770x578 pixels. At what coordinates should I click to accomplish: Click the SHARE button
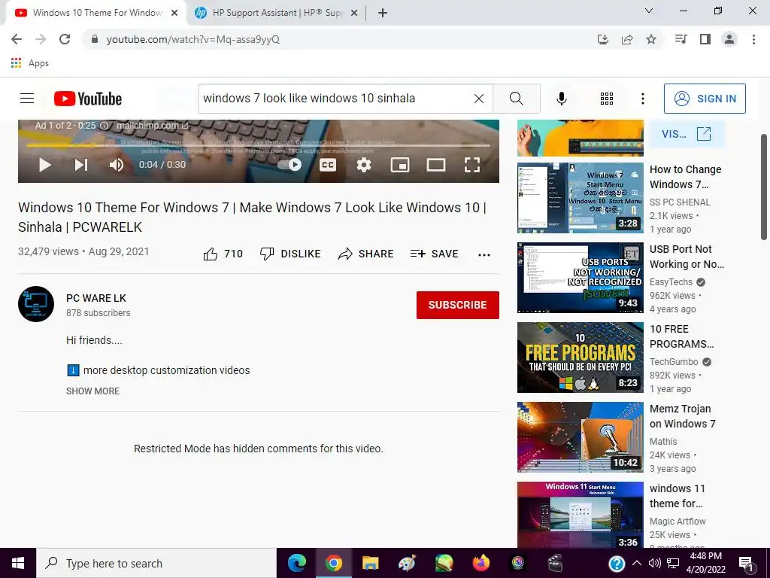[365, 254]
